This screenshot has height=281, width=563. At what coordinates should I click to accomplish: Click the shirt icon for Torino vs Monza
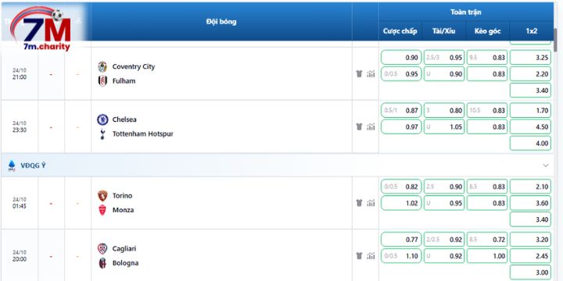pos(359,203)
